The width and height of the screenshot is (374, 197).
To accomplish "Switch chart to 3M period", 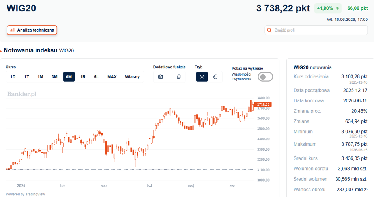I will click(x=54, y=77).
